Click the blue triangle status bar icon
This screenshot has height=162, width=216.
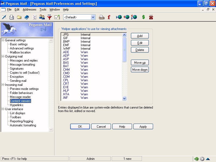(x=208, y=159)
